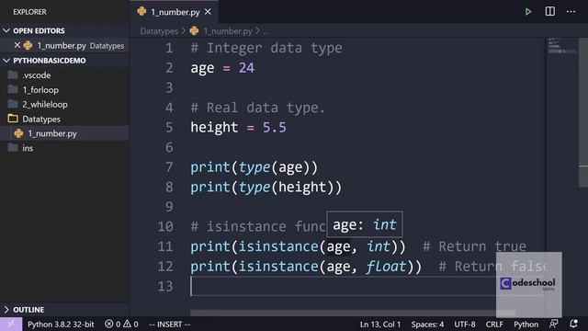Viewport: 588px width, 331px height.
Task: Change the UTF-8 file encoding
Action: coord(465,325)
